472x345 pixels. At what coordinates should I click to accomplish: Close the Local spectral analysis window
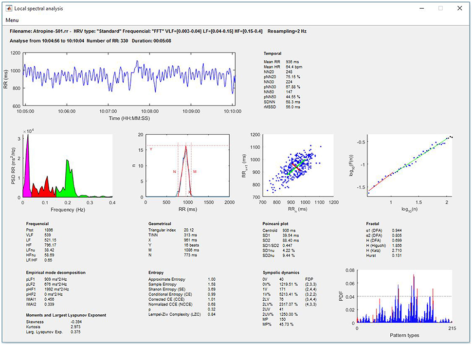click(x=460, y=8)
